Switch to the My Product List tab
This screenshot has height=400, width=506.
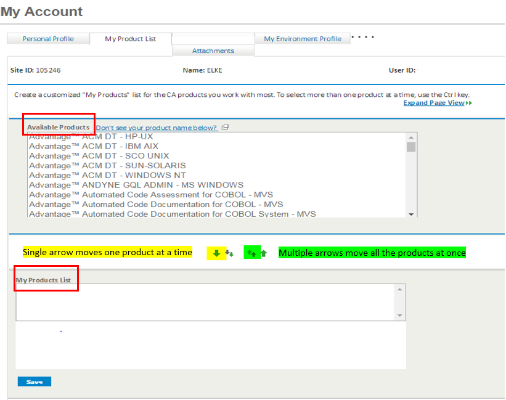131,39
